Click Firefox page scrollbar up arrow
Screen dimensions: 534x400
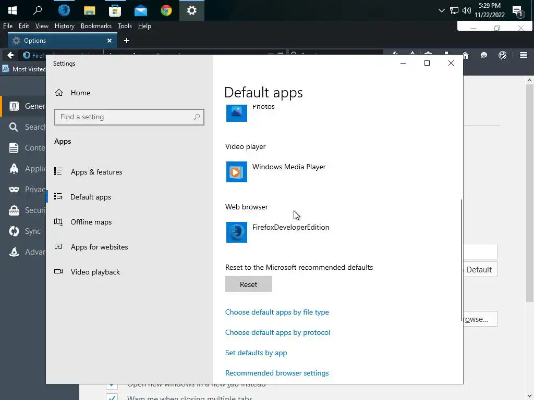(529, 81)
